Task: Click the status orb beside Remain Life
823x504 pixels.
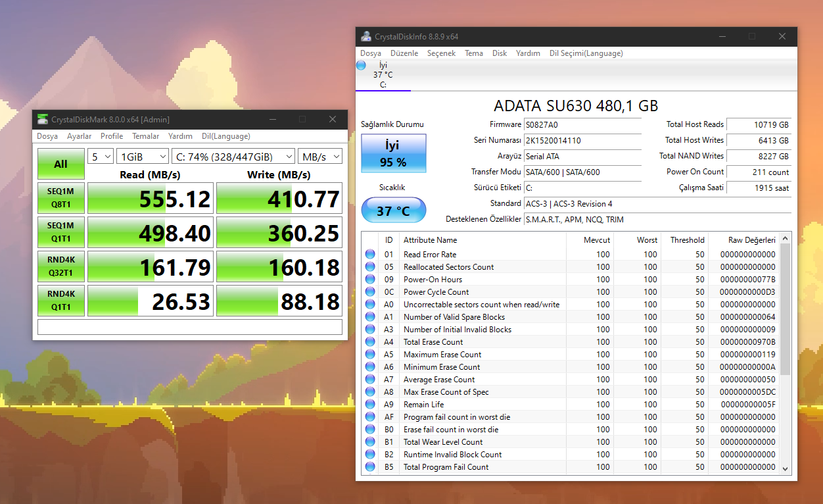Action: [370, 405]
